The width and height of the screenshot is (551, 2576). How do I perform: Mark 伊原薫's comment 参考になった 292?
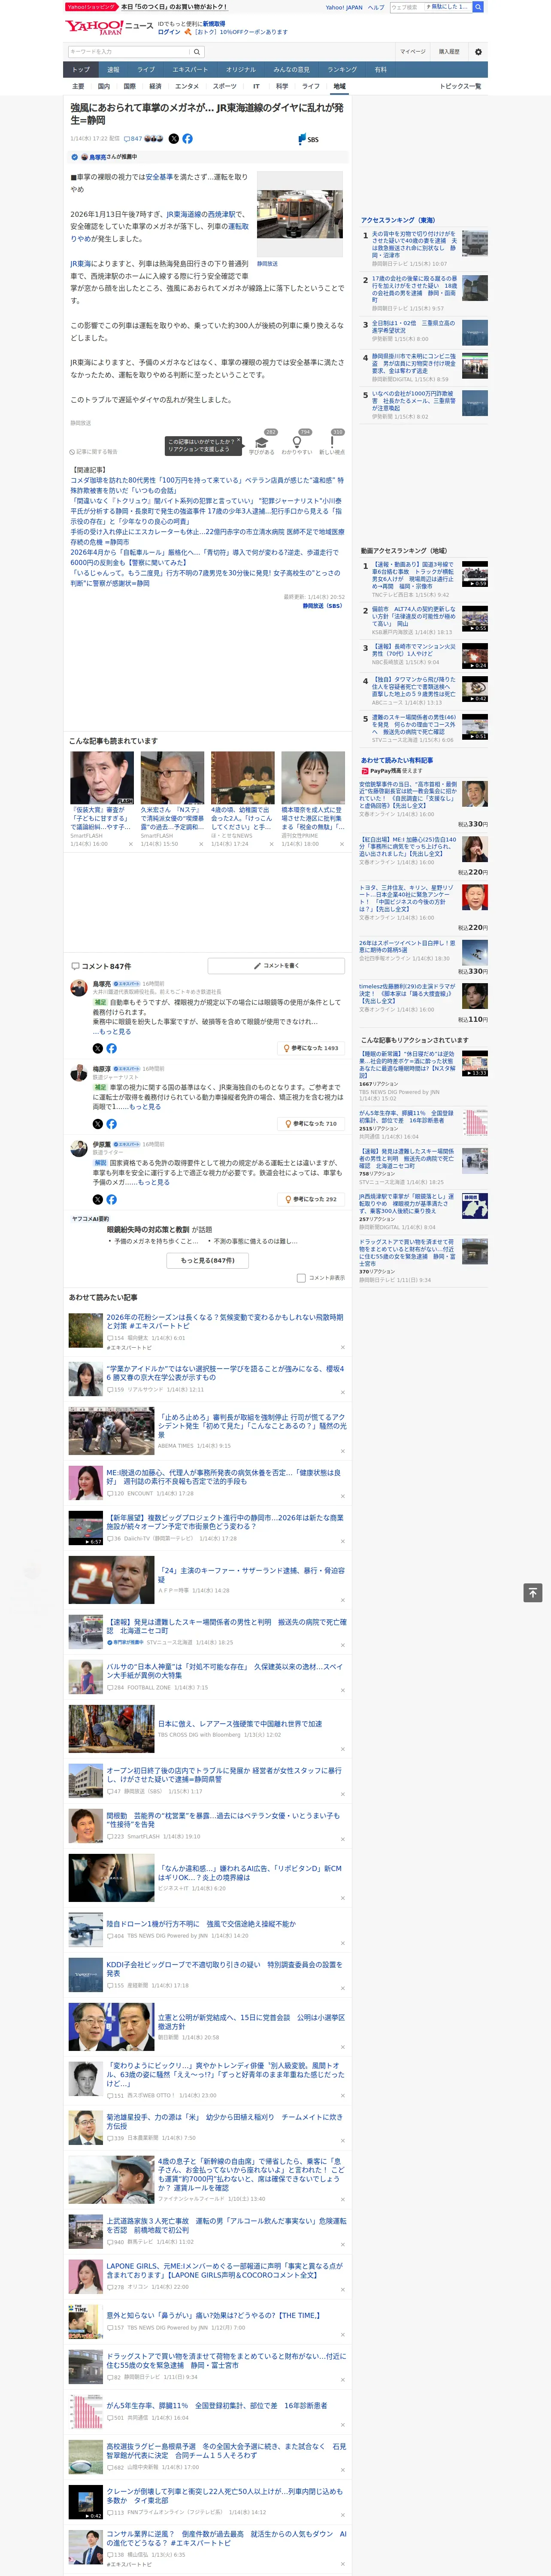312,1199
